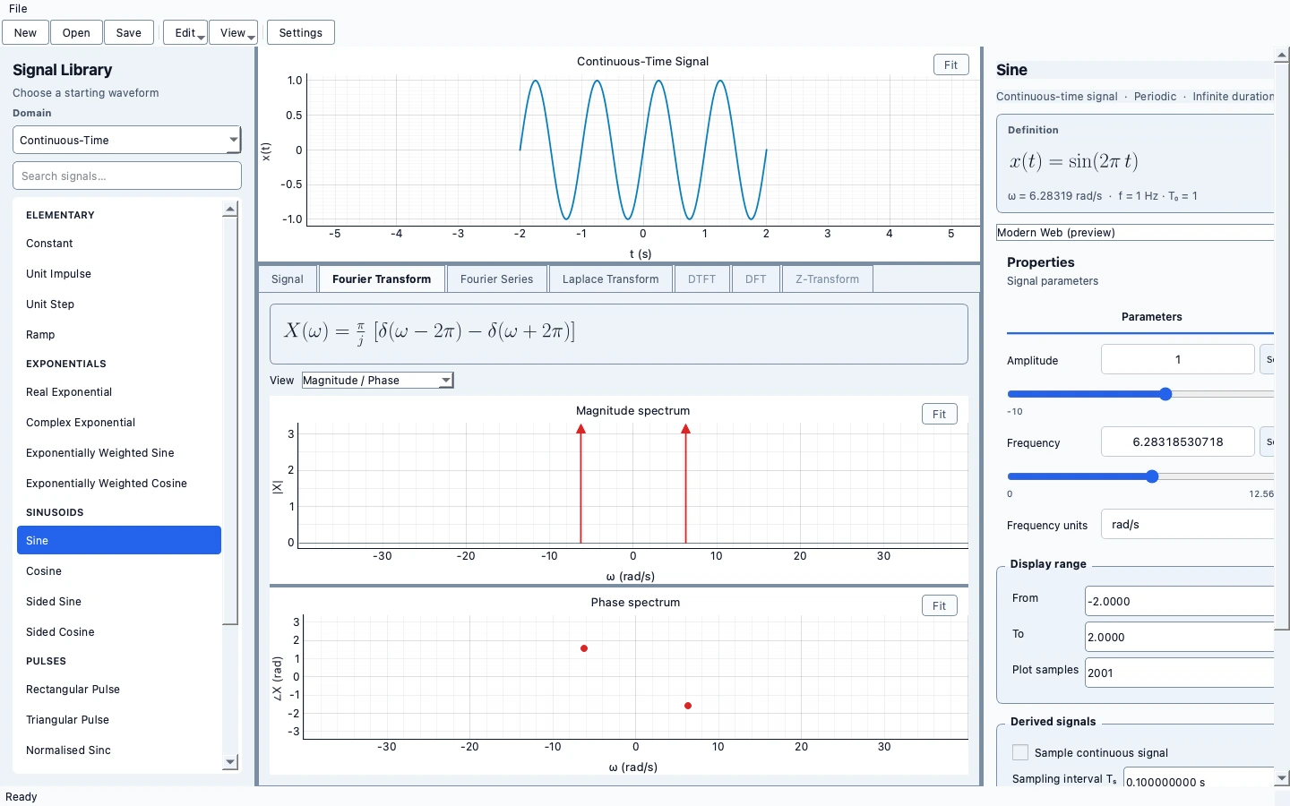Select Sided Sine in the list

tap(119, 602)
